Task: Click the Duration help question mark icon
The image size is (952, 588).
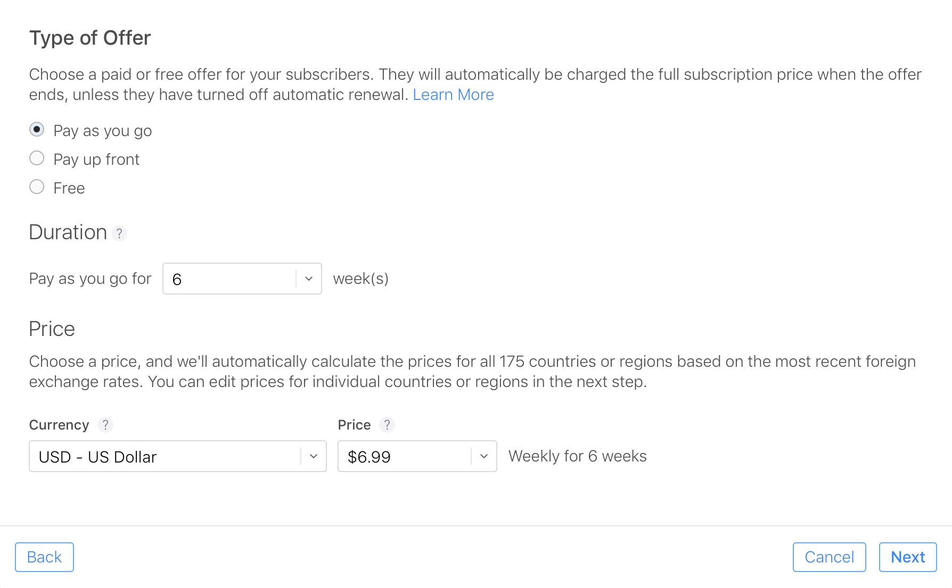Action: tap(119, 233)
